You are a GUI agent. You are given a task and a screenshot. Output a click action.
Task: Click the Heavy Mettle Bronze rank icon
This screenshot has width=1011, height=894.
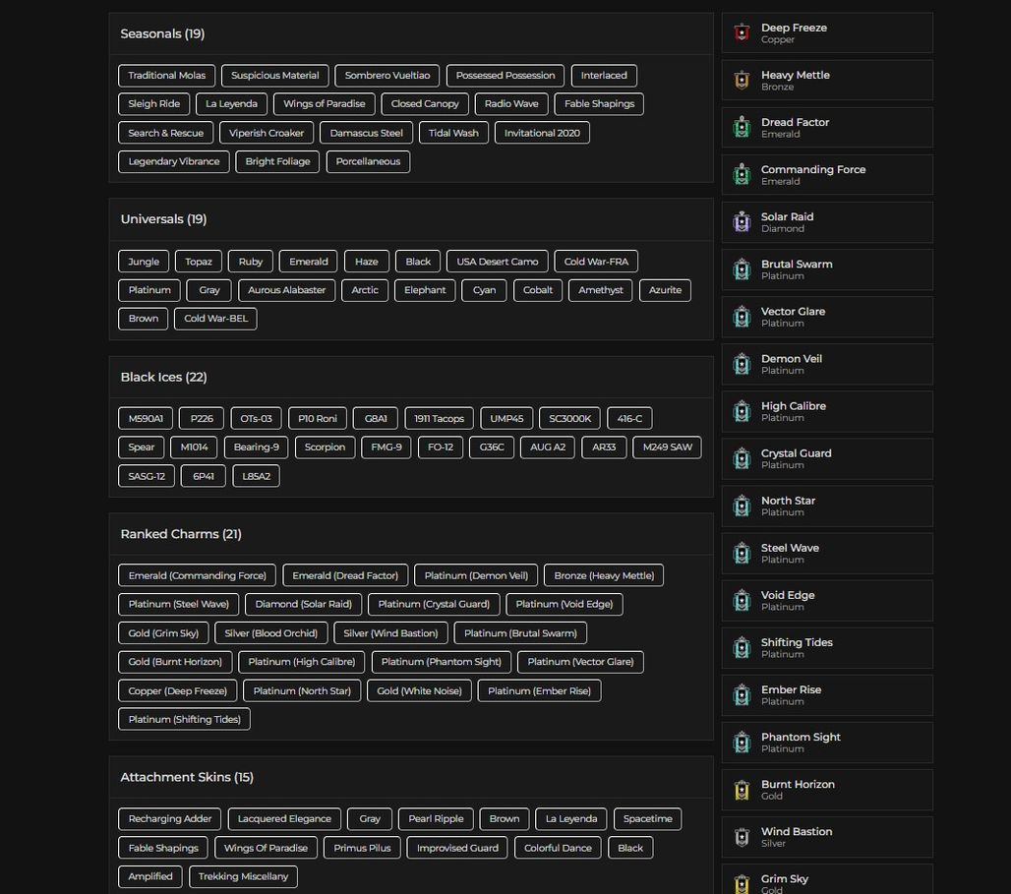[x=742, y=80]
